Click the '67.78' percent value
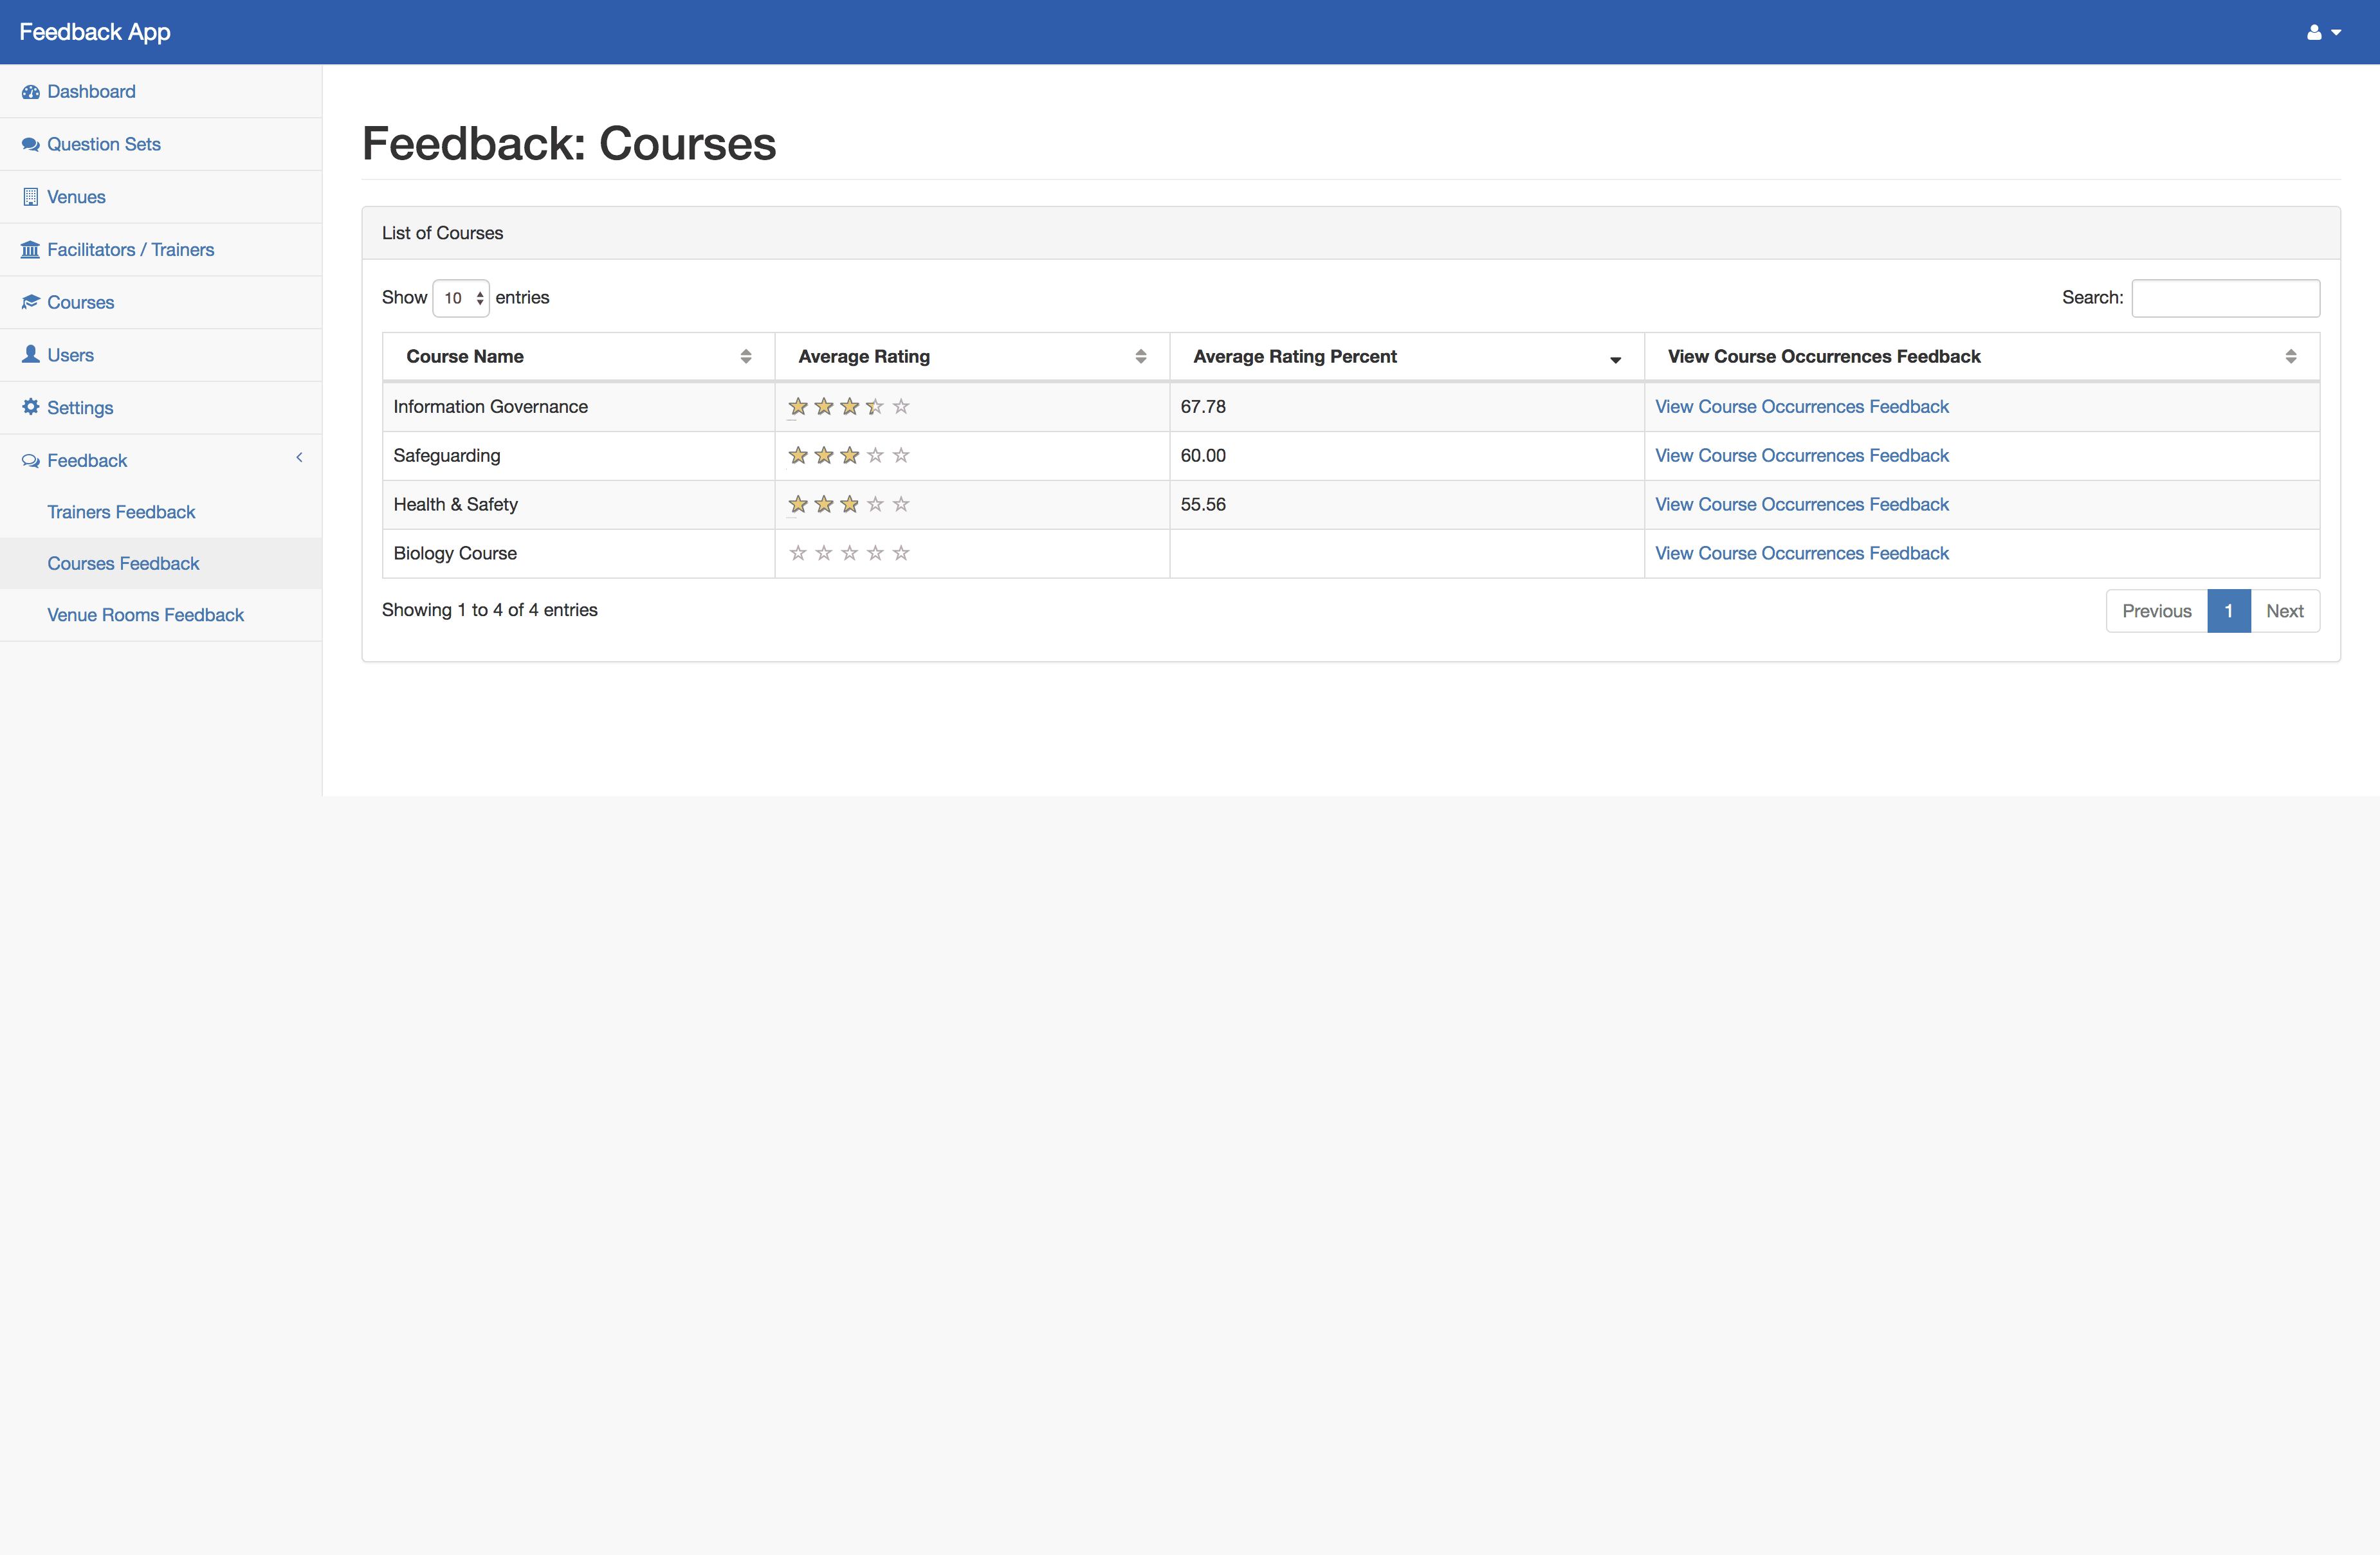 (x=1203, y=407)
